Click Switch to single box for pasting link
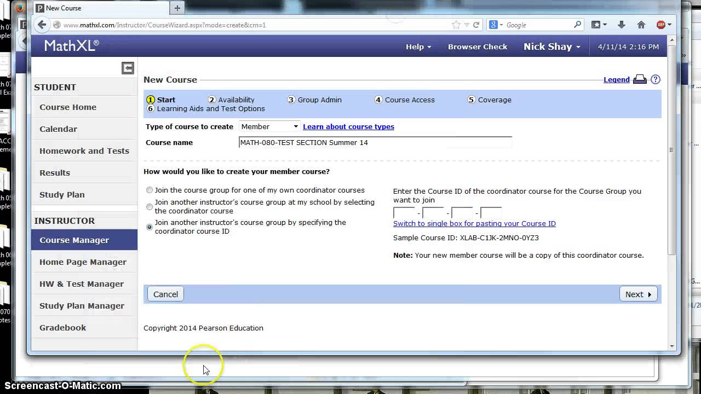 pyautogui.click(x=474, y=223)
